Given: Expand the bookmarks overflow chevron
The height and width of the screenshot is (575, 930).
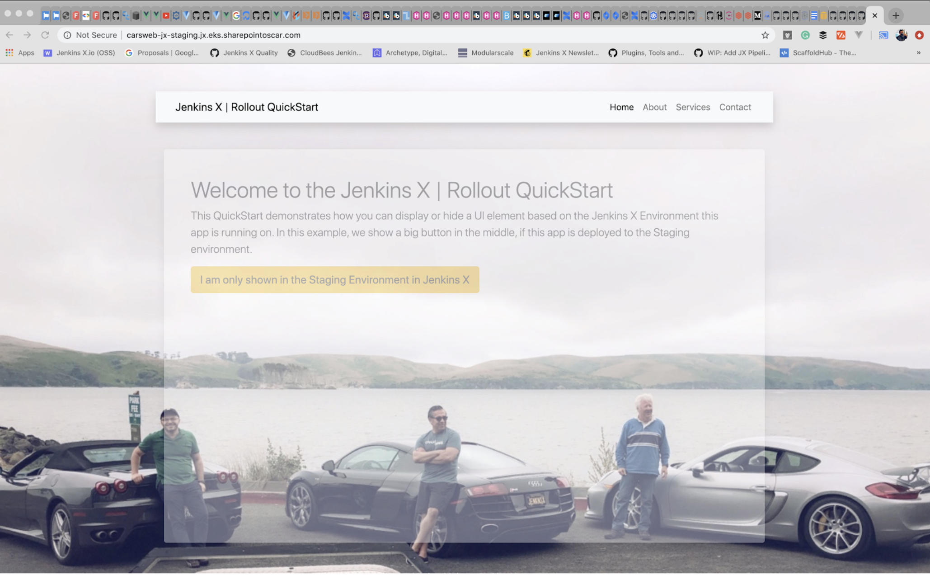Looking at the screenshot, I should coord(919,52).
